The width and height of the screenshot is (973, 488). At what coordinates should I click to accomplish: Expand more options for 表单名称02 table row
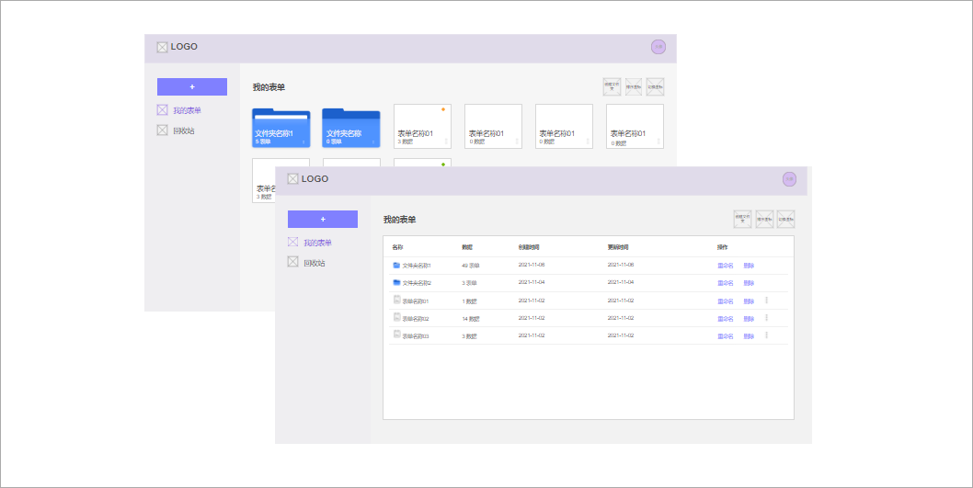(x=766, y=317)
